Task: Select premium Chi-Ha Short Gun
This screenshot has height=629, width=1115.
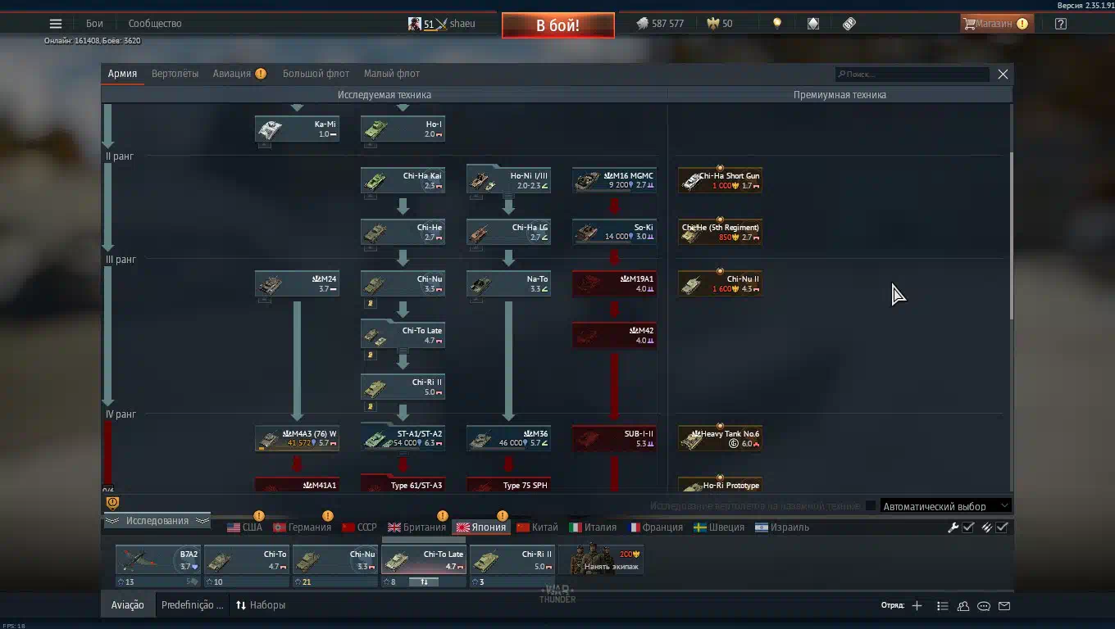Action: click(720, 181)
